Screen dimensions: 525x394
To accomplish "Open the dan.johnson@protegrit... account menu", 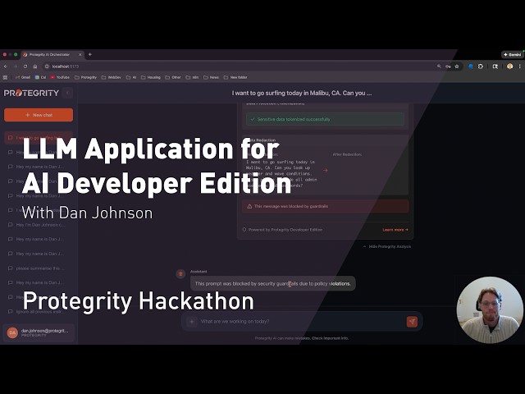I will click(39, 332).
